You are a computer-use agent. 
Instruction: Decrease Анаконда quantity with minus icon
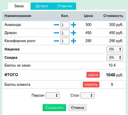[56, 25]
